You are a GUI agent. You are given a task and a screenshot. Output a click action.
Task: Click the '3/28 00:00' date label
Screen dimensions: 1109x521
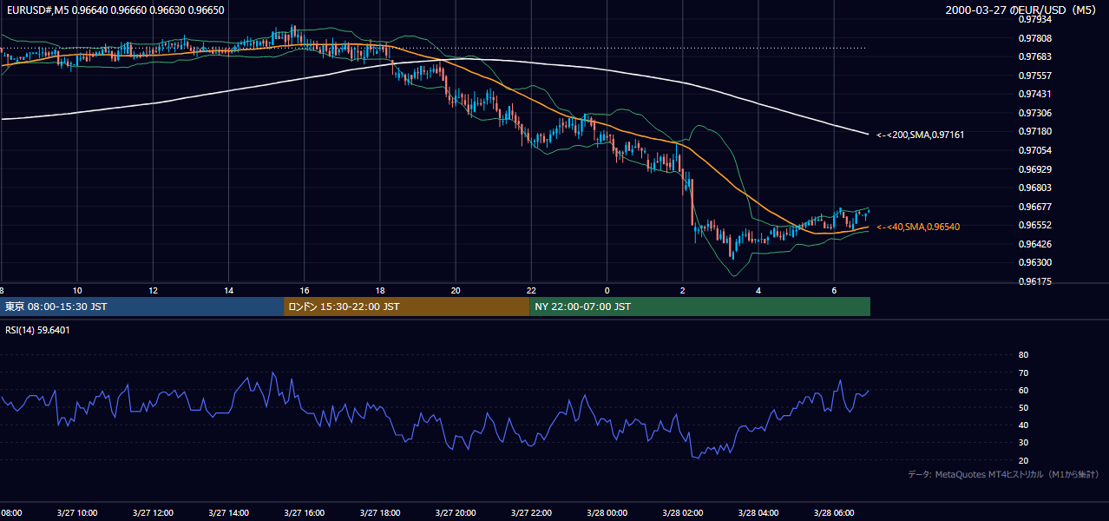click(x=607, y=512)
